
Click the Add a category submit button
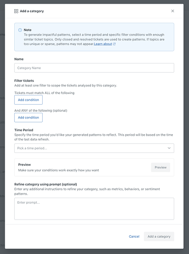click(159, 237)
